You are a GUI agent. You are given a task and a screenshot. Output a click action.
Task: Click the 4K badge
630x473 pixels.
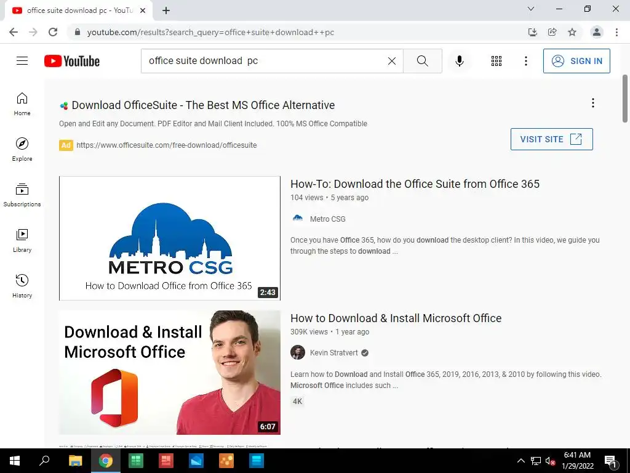[297, 402]
